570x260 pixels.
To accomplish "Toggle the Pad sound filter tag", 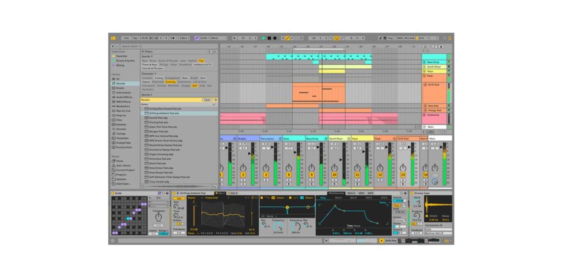I will coord(201,61).
